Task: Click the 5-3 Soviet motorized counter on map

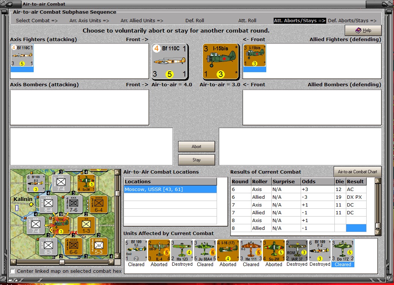Action: pos(99,247)
